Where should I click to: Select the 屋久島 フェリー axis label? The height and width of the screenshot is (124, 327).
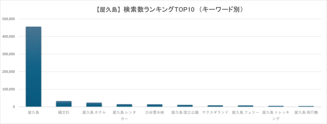pos(245,113)
